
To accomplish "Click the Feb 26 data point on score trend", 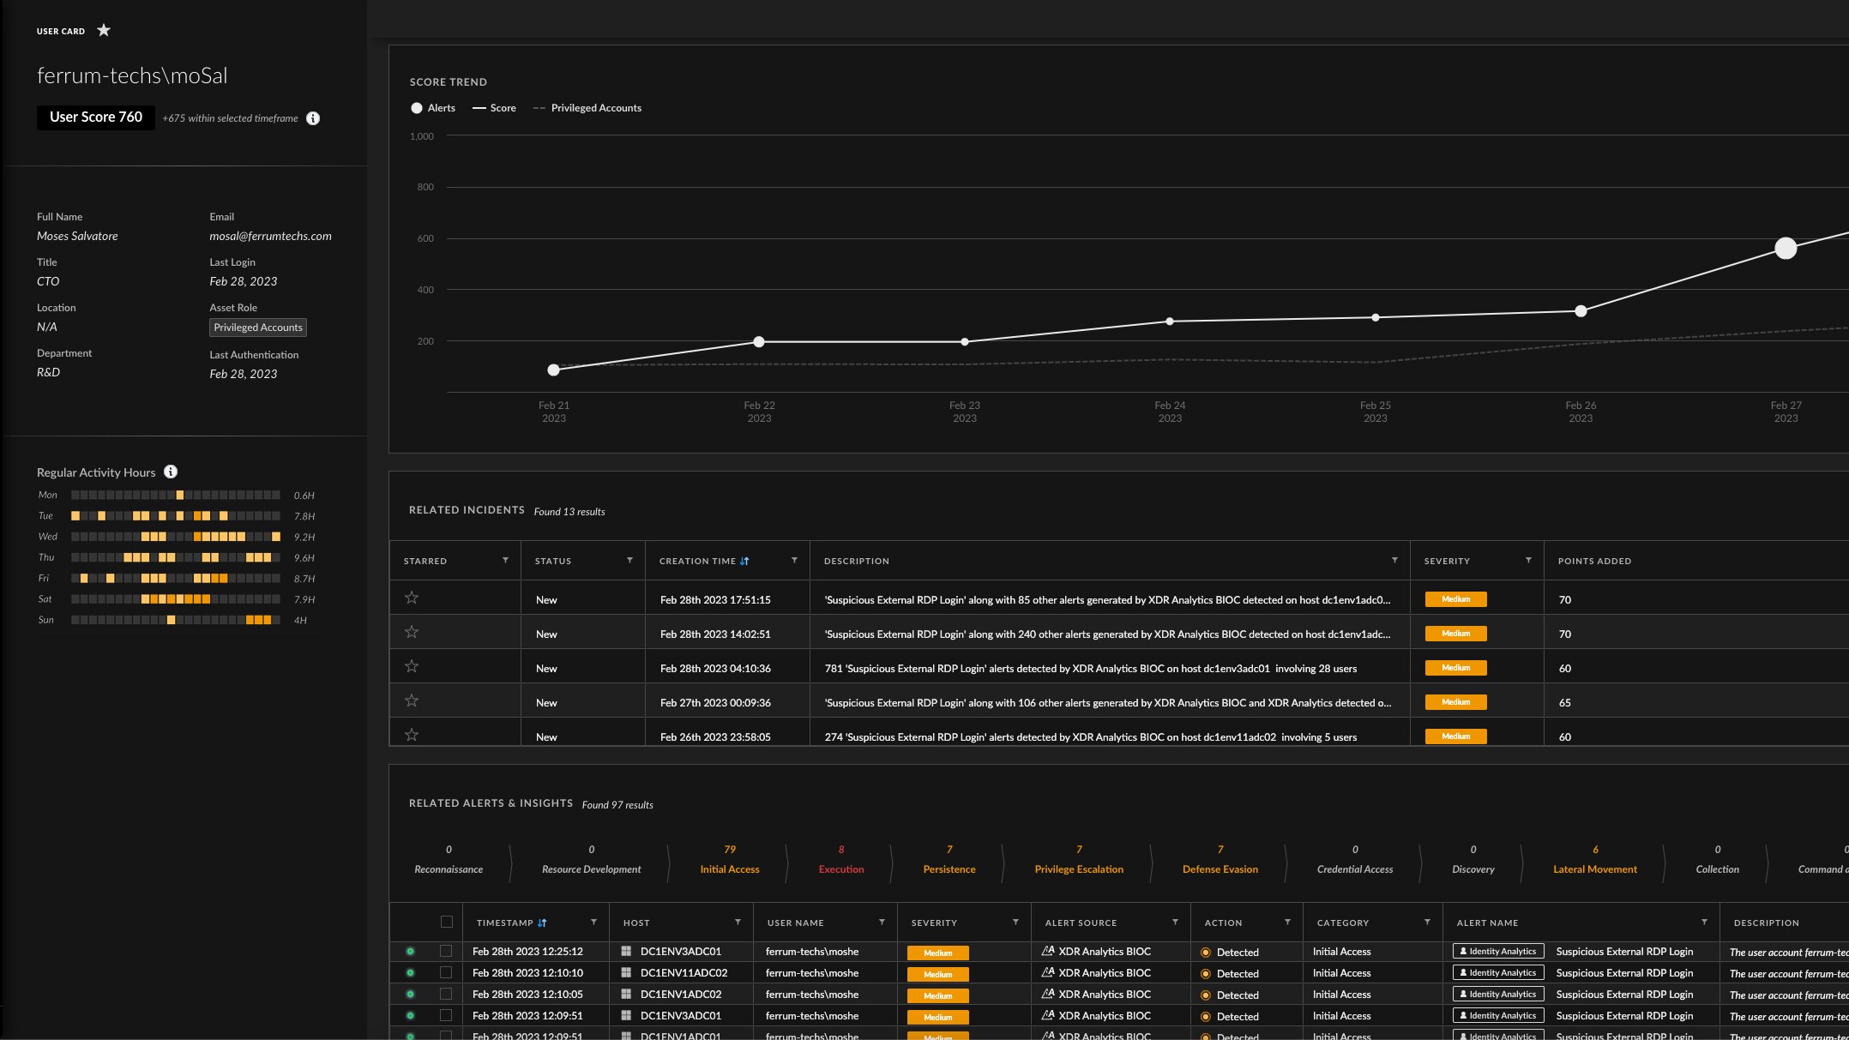I will coord(1580,310).
